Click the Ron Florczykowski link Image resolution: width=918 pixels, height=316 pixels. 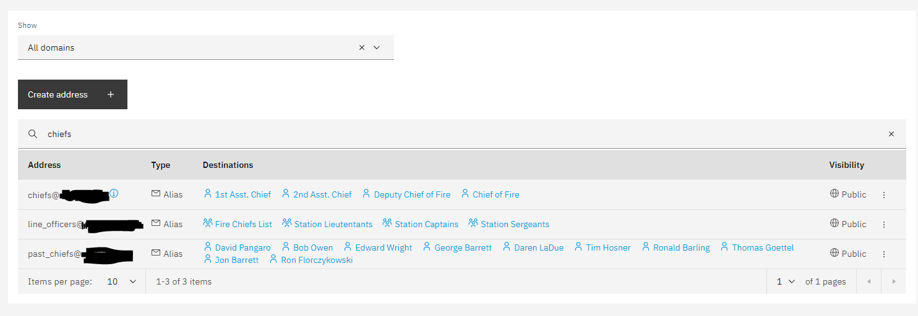[316, 260]
